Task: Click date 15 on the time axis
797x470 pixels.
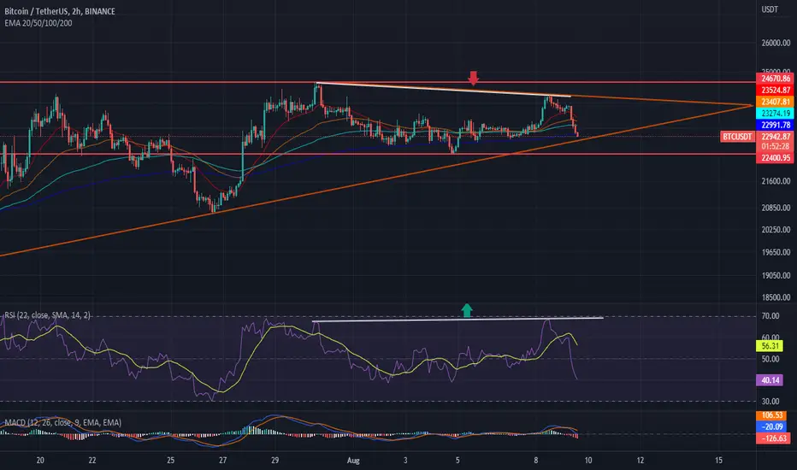Action: click(718, 461)
